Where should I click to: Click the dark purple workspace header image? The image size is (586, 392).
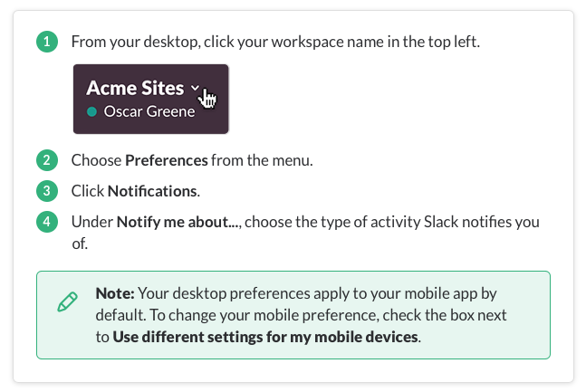click(150, 99)
